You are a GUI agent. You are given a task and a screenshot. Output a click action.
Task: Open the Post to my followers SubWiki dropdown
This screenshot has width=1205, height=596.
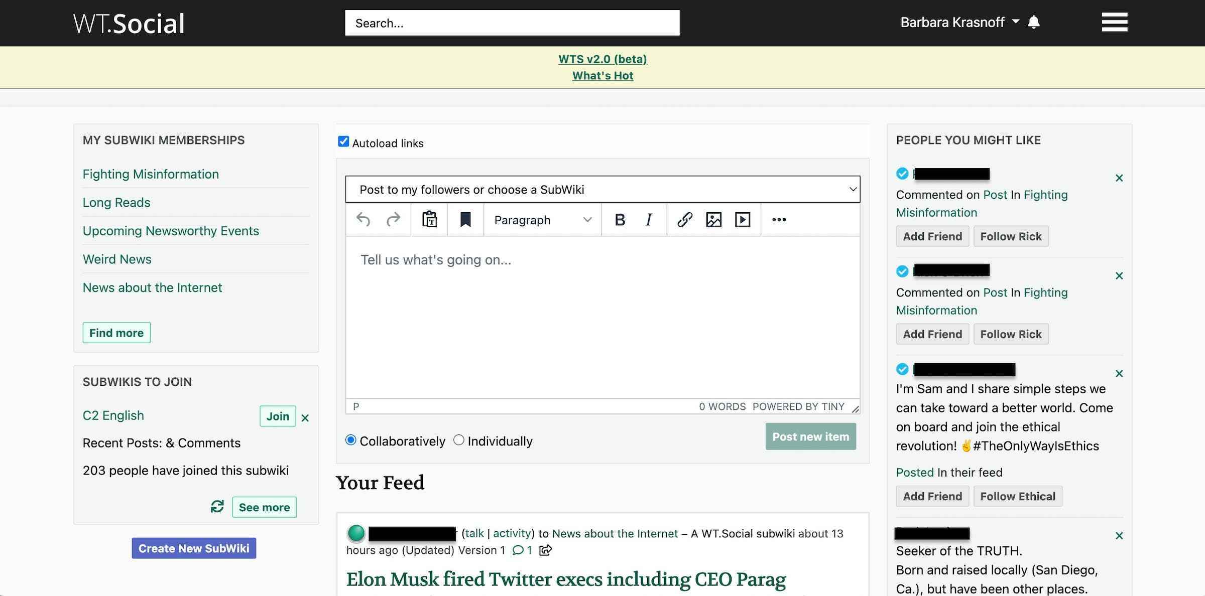602,189
